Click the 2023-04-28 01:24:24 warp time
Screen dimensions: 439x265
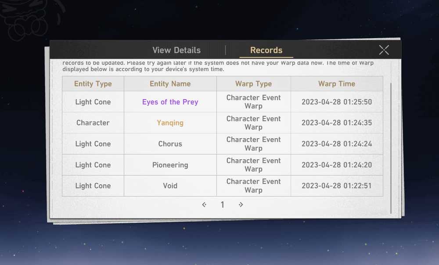coord(337,144)
